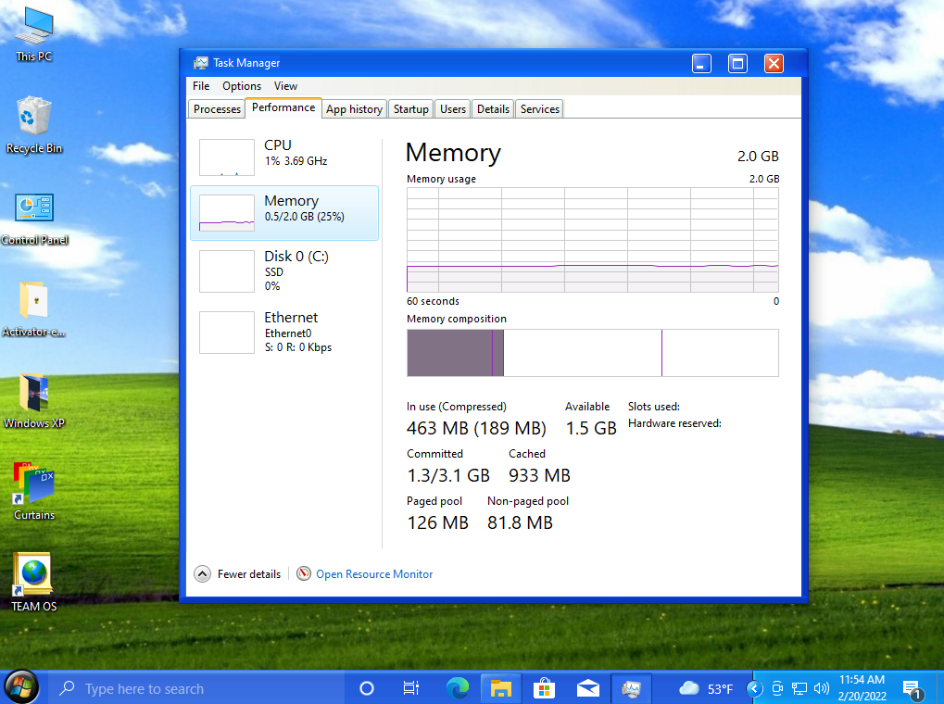Select the Activator folder on the desktop
944x704 pixels.
click(x=34, y=309)
